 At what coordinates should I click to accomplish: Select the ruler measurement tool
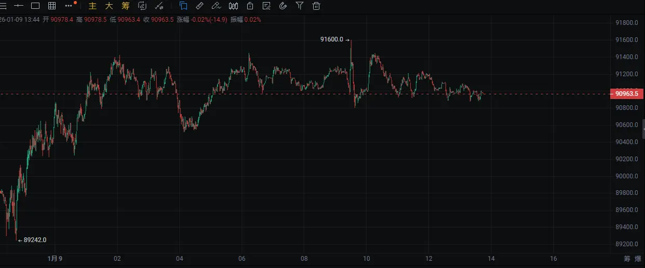coord(200,6)
